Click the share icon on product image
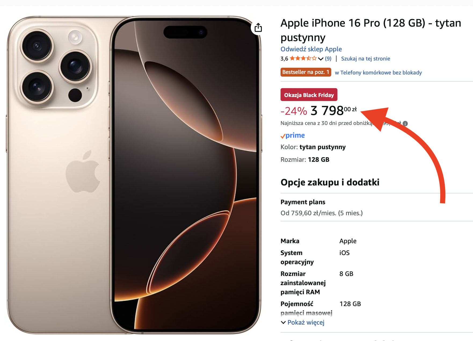The image size is (473, 341). click(x=258, y=27)
